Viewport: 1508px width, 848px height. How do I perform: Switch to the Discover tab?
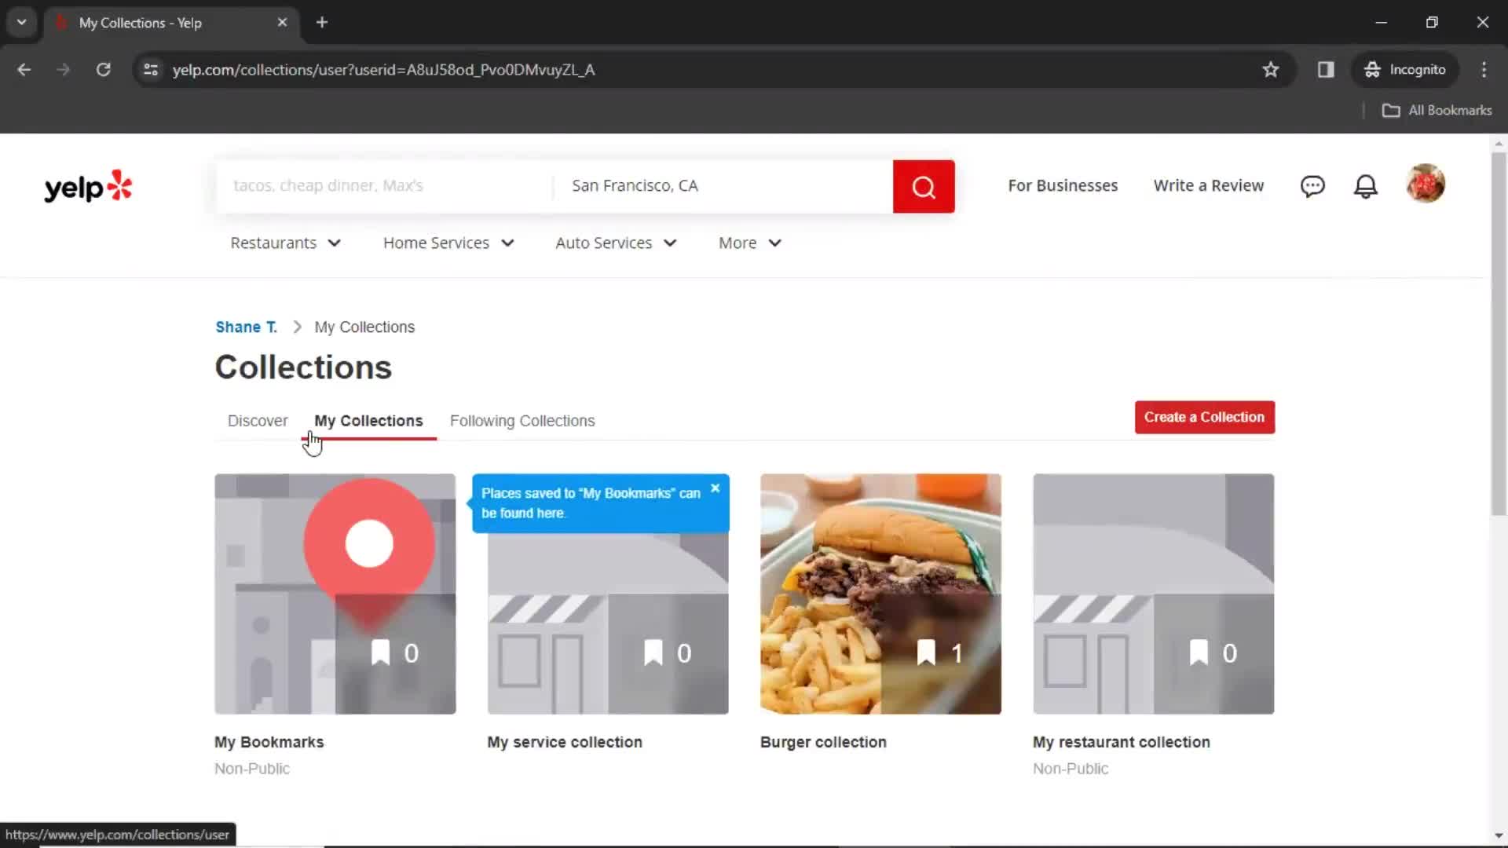coord(257,421)
